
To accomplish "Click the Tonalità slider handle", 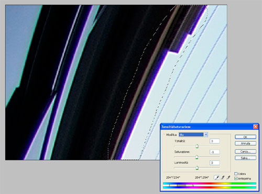I will click(x=197, y=146).
